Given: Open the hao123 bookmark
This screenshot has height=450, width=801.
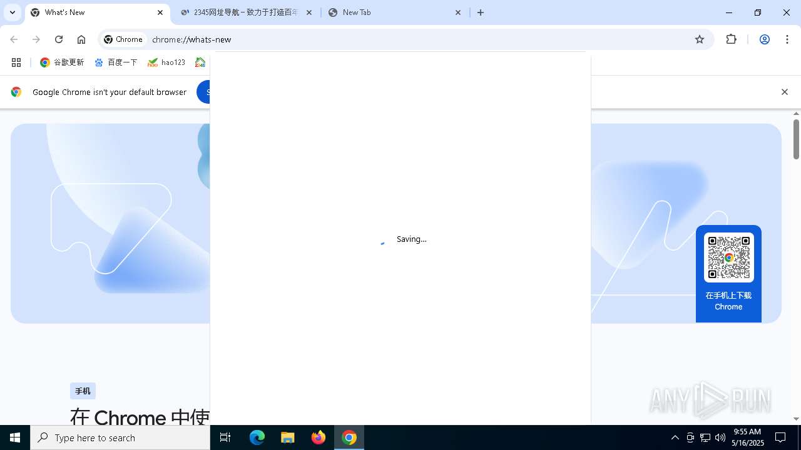Looking at the screenshot, I should pyautogui.click(x=166, y=62).
